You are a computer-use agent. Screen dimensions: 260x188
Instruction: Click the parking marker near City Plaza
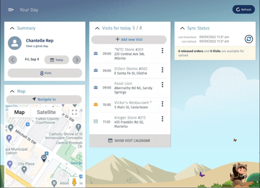tap(10, 164)
